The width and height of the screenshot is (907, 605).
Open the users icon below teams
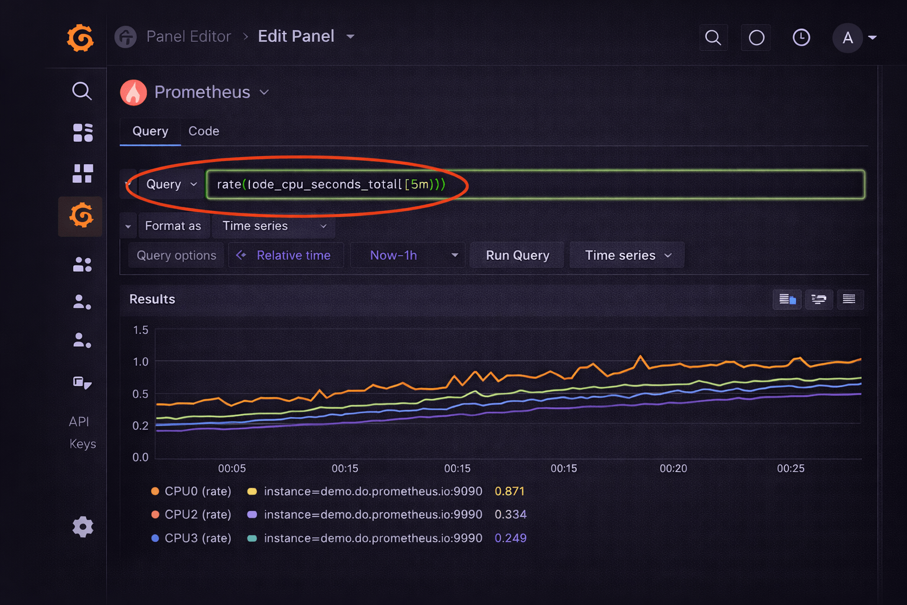pyautogui.click(x=82, y=302)
